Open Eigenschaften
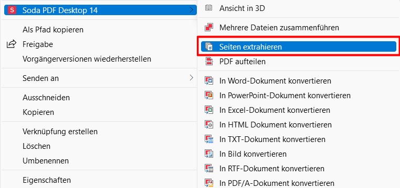400x188 pixels. click(x=47, y=180)
